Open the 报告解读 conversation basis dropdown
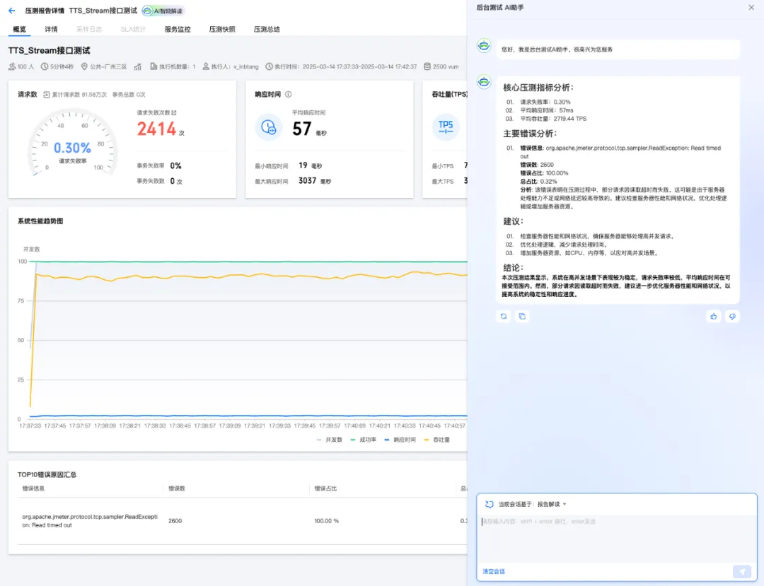Viewport: 764px width, 586px height. pyautogui.click(x=552, y=504)
